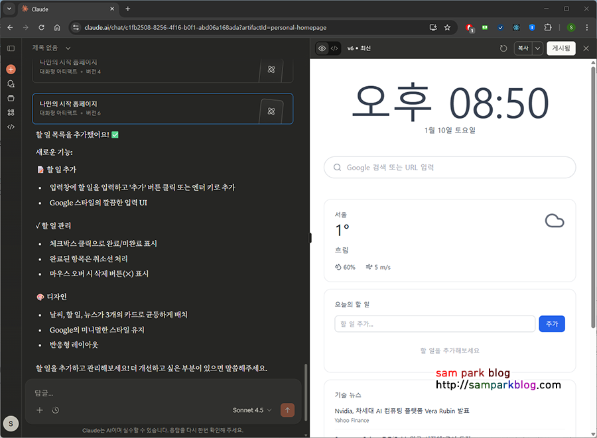Click the site information icon in address bar

76,27
